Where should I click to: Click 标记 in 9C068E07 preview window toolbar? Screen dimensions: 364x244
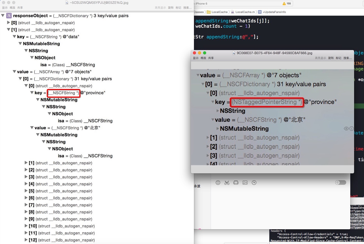339,58
